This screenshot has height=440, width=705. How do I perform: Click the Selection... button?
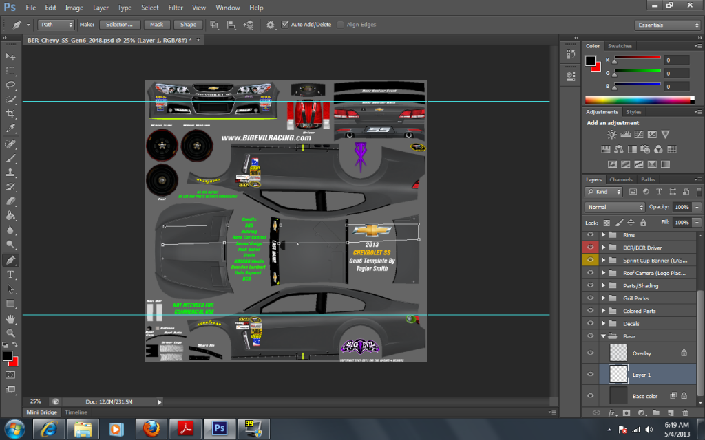pos(120,25)
